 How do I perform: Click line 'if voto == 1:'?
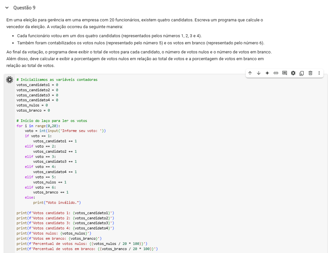click(x=38, y=136)
